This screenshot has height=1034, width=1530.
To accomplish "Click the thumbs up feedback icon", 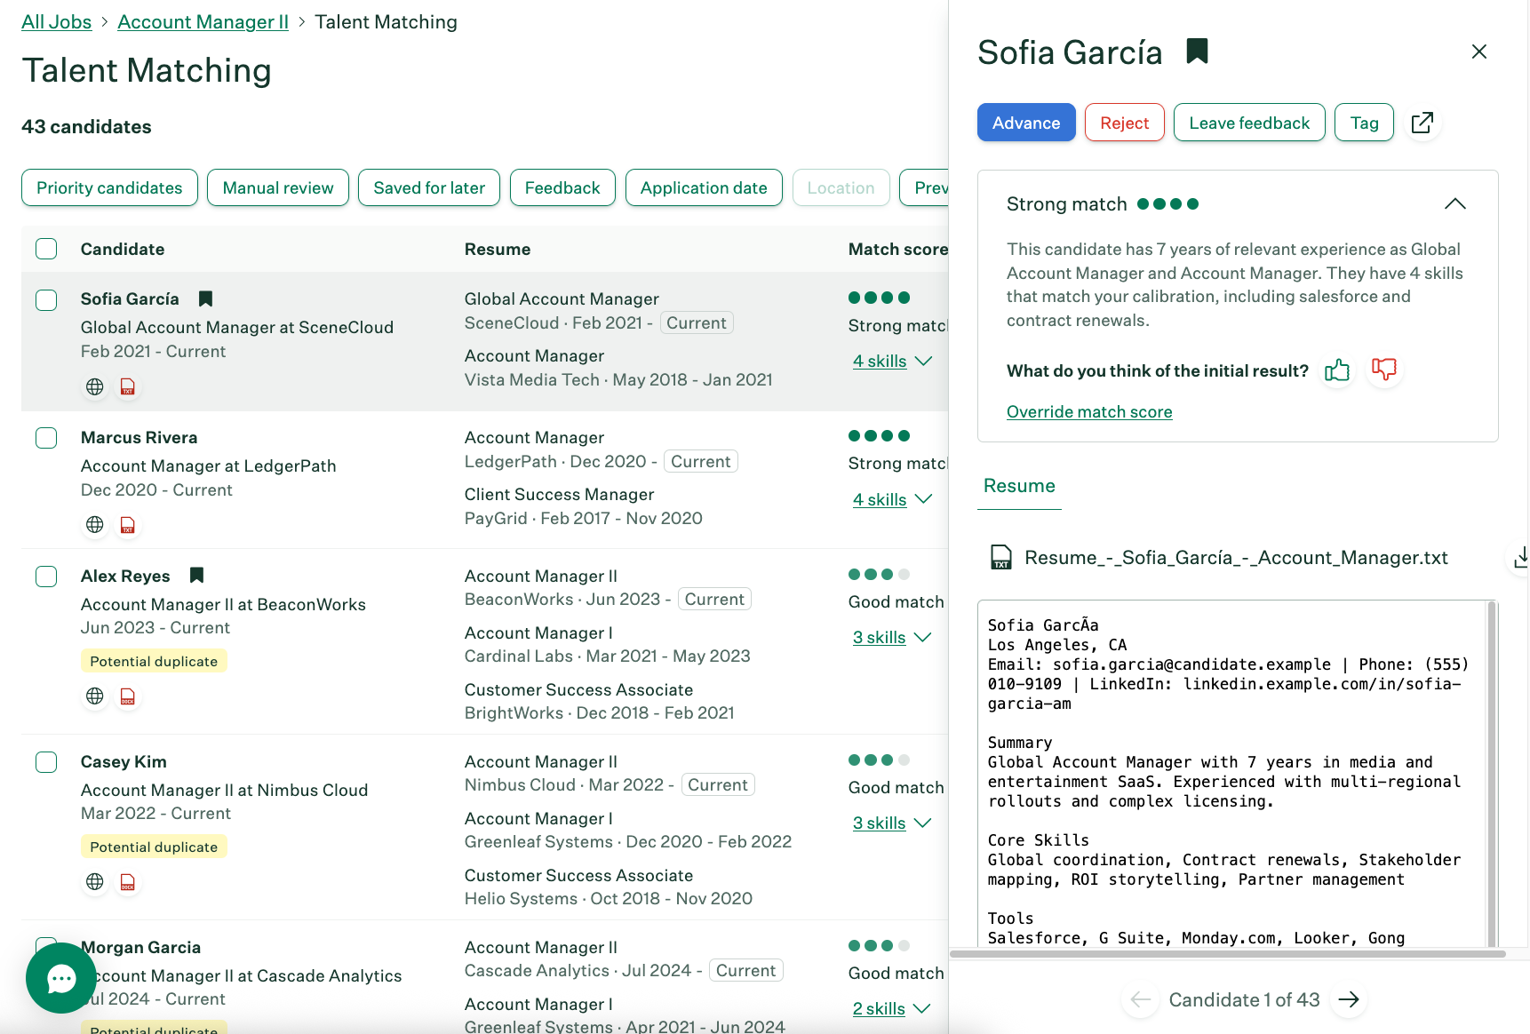I will pyautogui.click(x=1336, y=370).
